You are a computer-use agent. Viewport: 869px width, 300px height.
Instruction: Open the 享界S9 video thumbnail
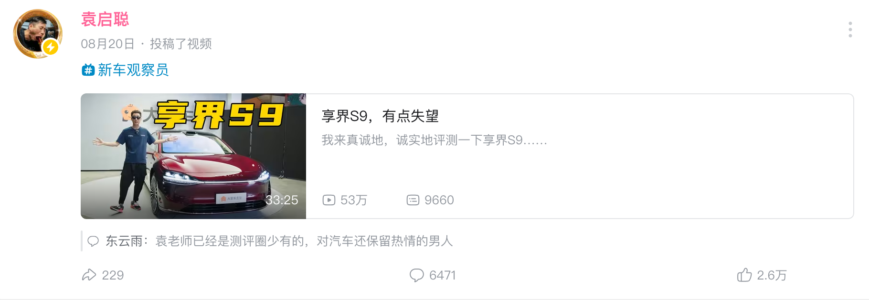click(x=193, y=156)
